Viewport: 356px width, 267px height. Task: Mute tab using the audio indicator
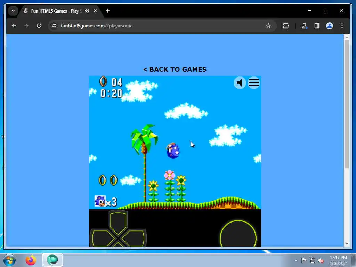tap(87, 11)
